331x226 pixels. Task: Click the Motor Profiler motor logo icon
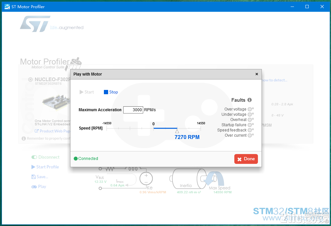pos(73,64)
